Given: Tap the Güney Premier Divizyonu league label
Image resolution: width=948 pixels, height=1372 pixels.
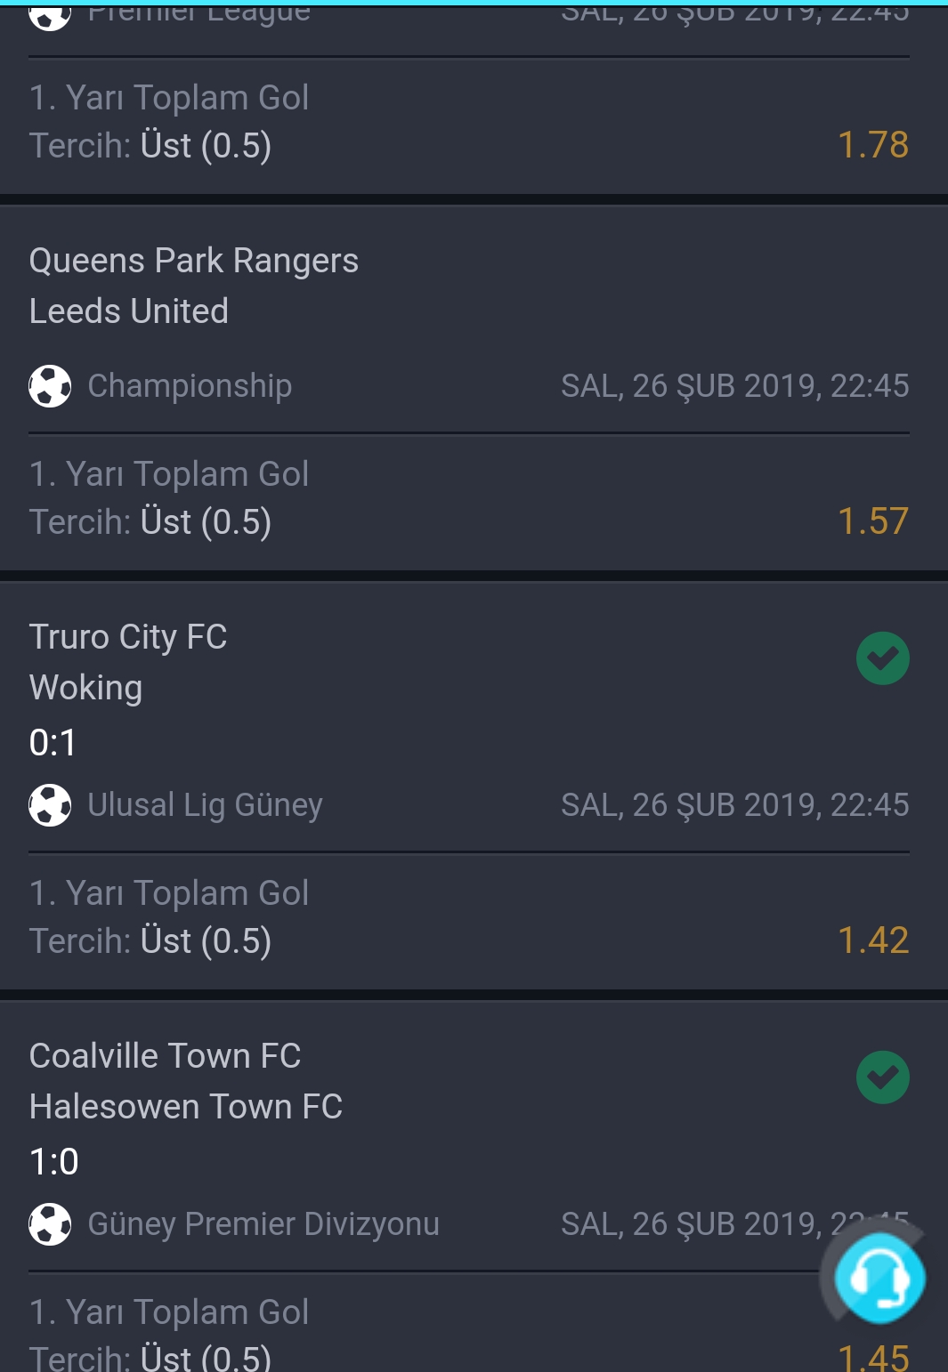Looking at the screenshot, I should (x=263, y=1224).
